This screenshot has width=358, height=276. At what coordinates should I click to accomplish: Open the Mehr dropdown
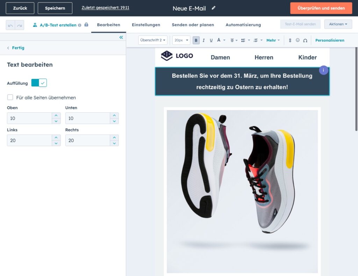pos(273,40)
